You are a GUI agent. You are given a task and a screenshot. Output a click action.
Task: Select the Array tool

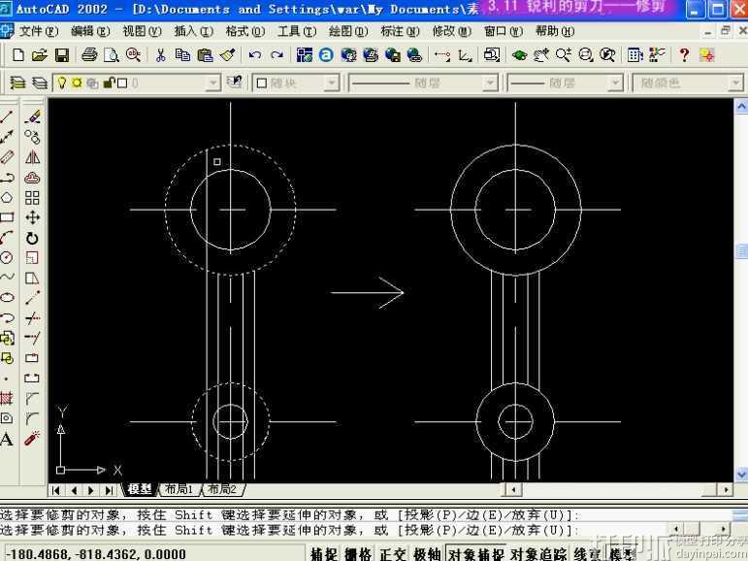32,198
